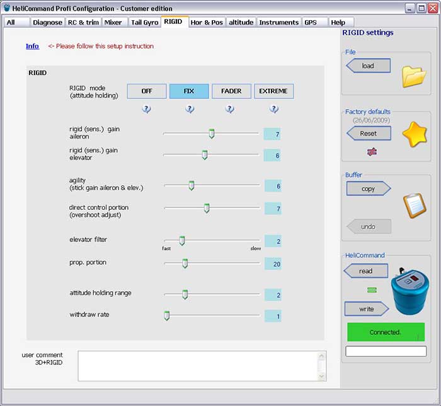
Task: Click the agility stick gain slider handle
Action: pos(192,185)
